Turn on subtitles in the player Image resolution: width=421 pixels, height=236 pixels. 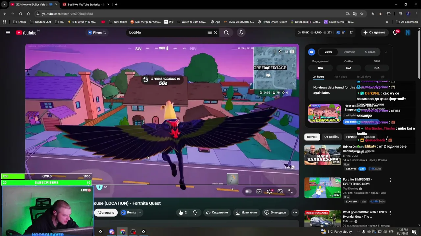point(259,191)
